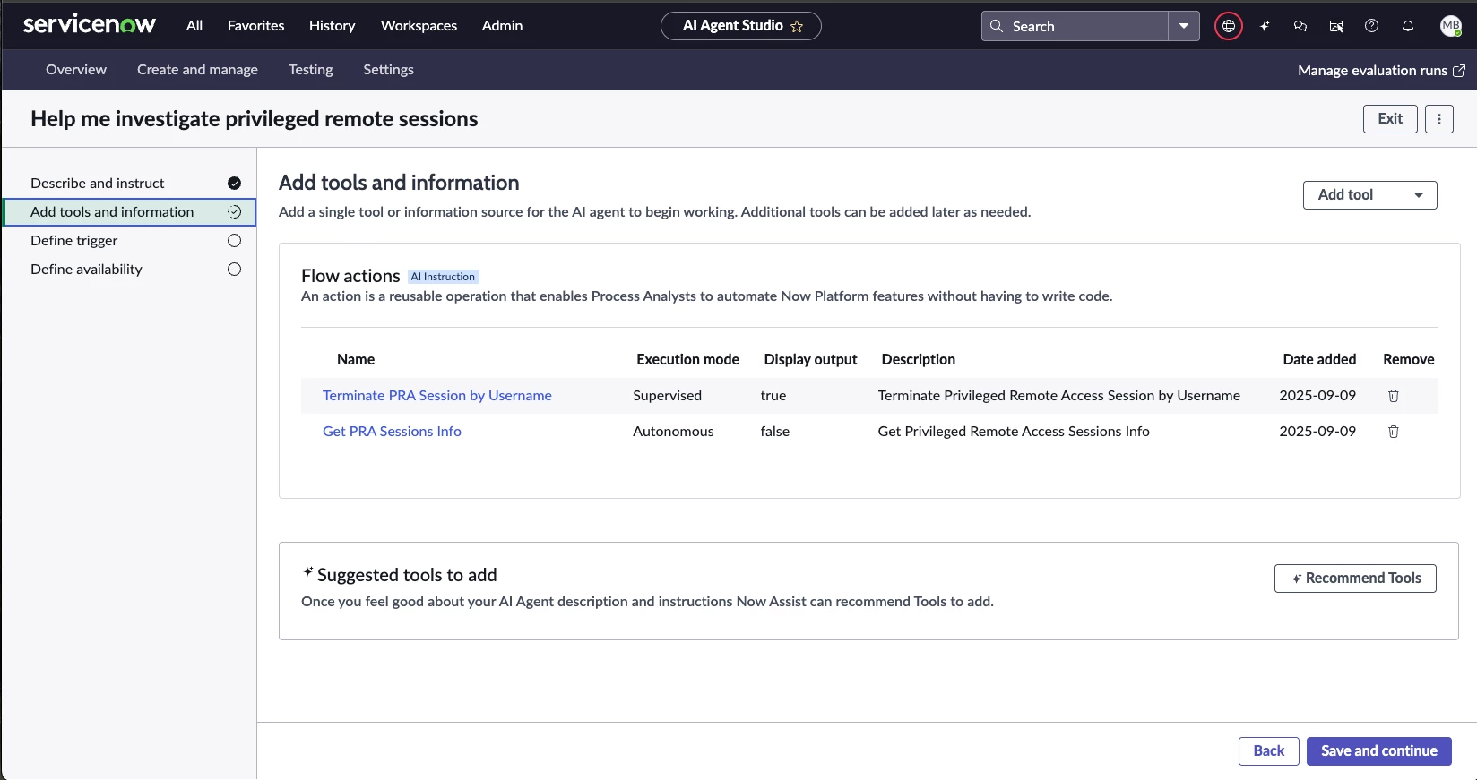1477x780 pixels.
Task: Open the Admin menu
Action: (502, 26)
